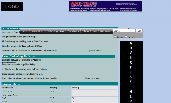Open Lawyers set Aug 14 deadline under Technology Bulletins
Viewport: 171px width, 103px height.
(x=21, y=61)
